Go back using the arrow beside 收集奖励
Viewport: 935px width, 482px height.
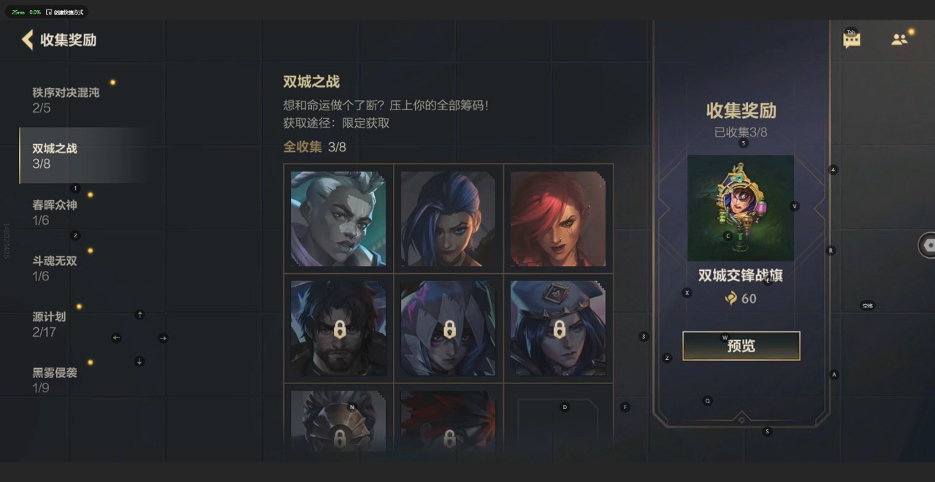[28, 39]
